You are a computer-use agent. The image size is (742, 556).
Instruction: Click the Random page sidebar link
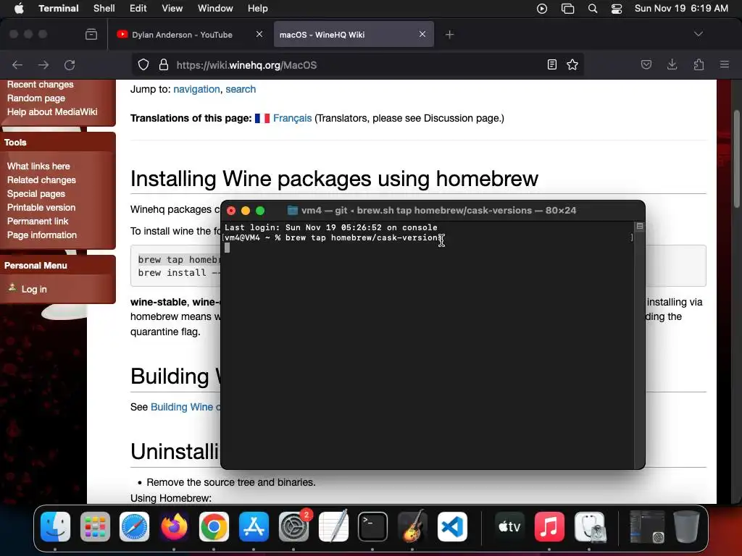(x=36, y=98)
